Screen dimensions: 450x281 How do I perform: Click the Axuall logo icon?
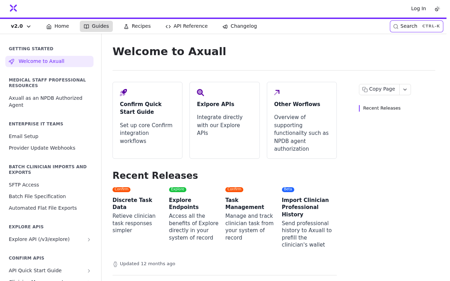pyautogui.click(x=13, y=8)
